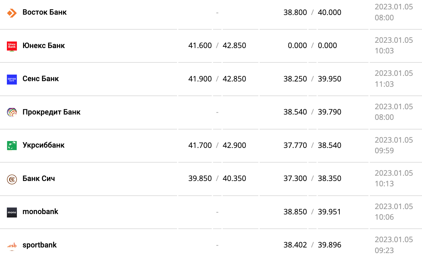The height and width of the screenshot is (259, 422).
Task: Click Укрсиббанк rate 41.700 / 42.900
Action: [217, 145]
